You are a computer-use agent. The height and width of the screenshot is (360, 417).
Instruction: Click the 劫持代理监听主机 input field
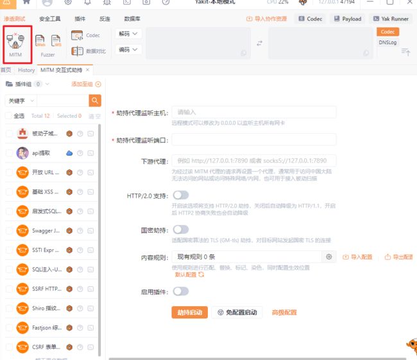click(254, 112)
